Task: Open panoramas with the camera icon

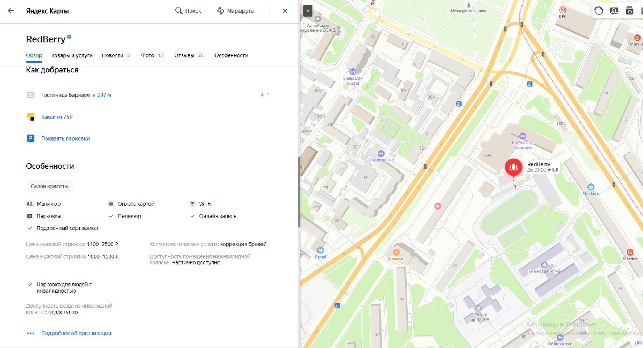Action: tap(630, 11)
